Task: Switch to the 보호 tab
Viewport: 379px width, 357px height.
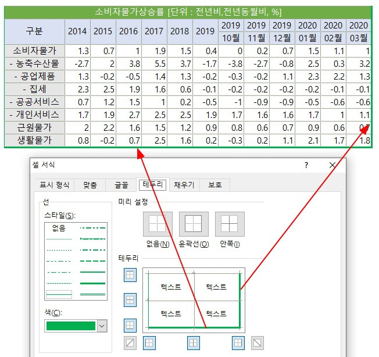Action: click(x=214, y=185)
